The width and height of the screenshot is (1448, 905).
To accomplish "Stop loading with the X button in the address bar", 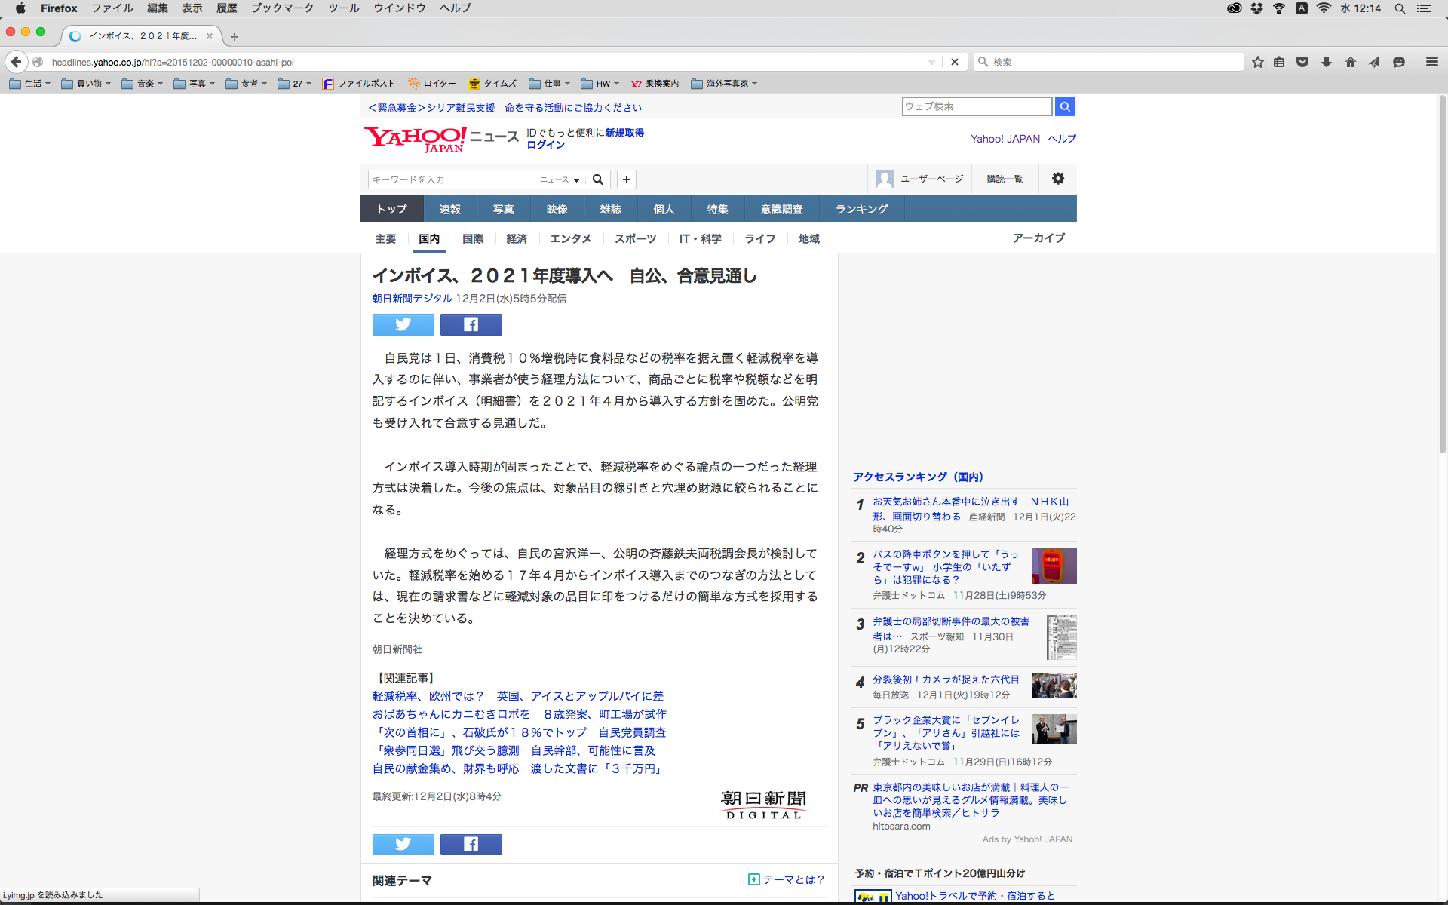I will [x=954, y=62].
